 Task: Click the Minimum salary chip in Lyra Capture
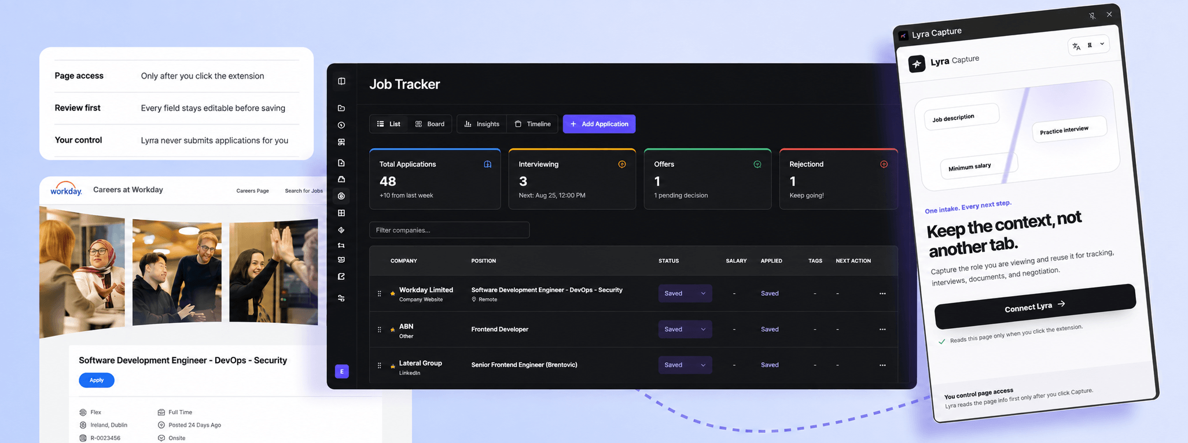978,167
